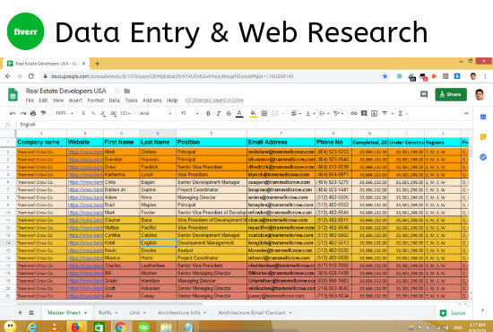The image size is (493, 332).
Task: Add a new sheet with plus button
Action: coord(20,312)
